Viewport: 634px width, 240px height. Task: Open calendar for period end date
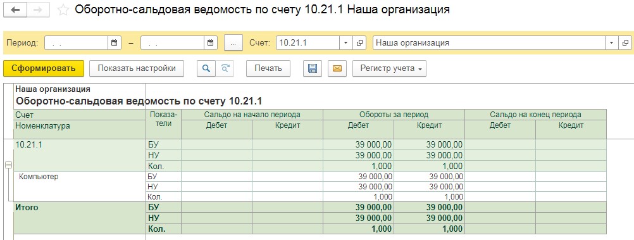click(x=211, y=42)
